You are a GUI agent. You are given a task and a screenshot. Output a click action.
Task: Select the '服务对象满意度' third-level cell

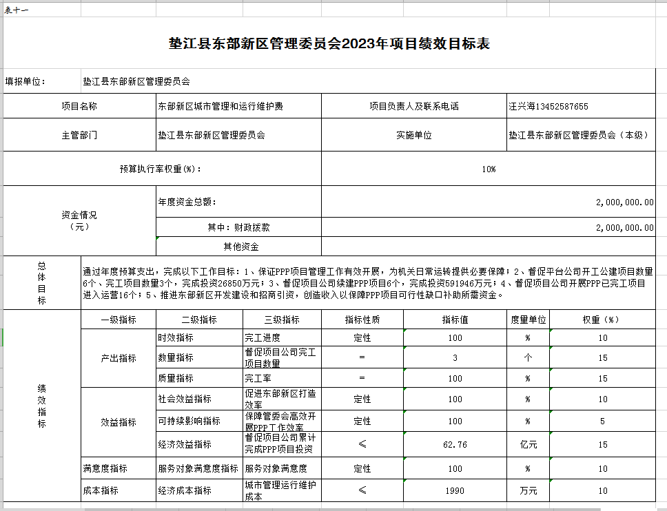pos(282,468)
